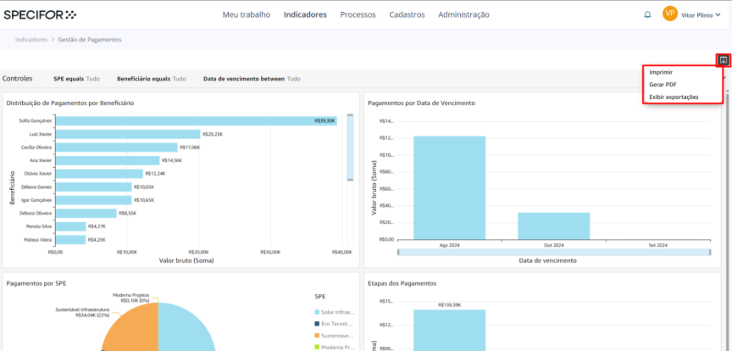Click Gestão de Pagamentos breadcrumb
Screen dimensions: 732x351
[x=90, y=40]
